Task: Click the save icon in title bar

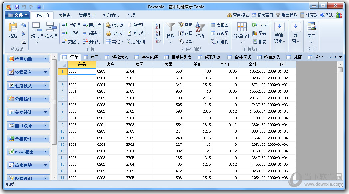Action: tap(17, 7)
